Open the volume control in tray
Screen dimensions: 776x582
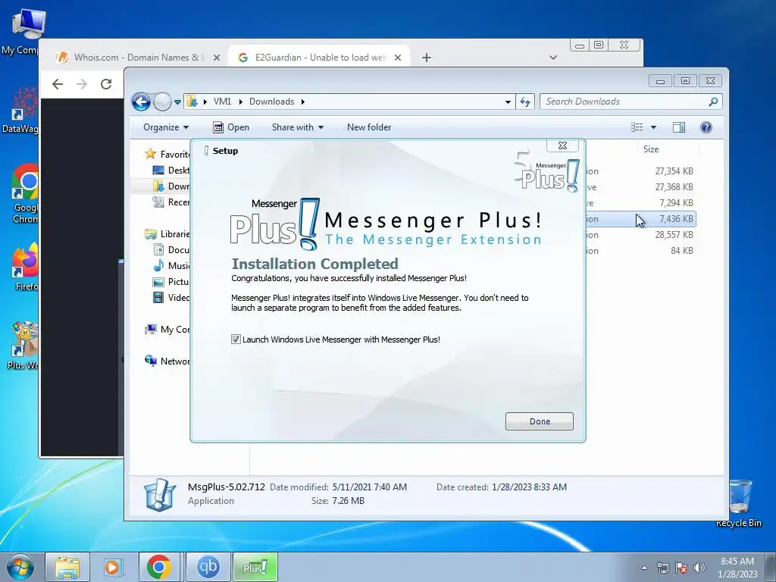pos(699,568)
